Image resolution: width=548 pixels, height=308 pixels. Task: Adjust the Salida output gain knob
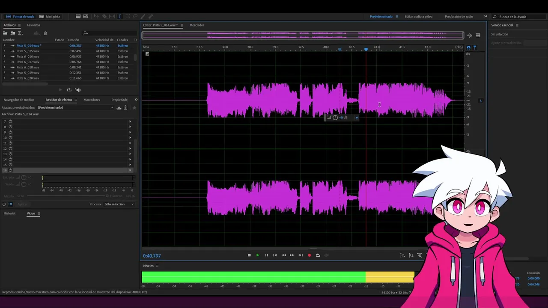tap(24, 184)
